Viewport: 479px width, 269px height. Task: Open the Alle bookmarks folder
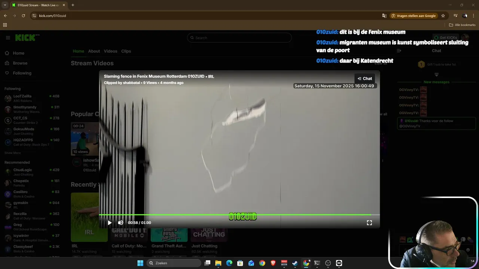(x=462, y=25)
